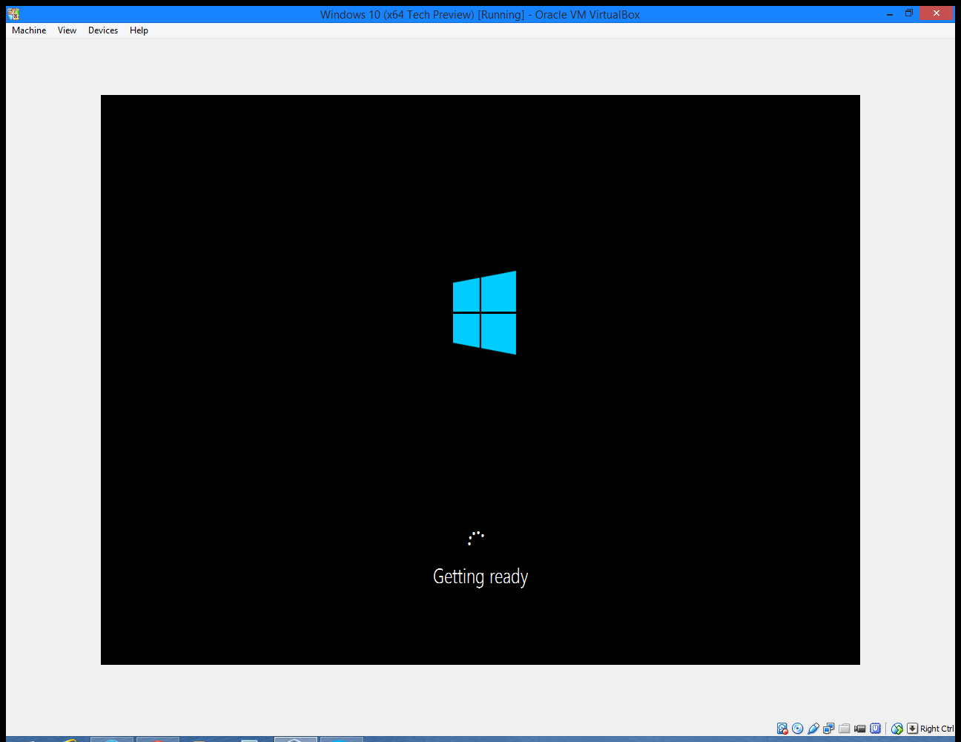Restore down the VirtualBox VM window
The image size is (961, 742).
click(x=909, y=13)
